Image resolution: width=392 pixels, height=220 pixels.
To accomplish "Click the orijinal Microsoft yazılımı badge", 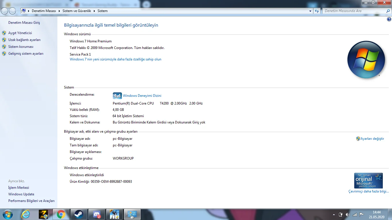I will click(x=368, y=180).
